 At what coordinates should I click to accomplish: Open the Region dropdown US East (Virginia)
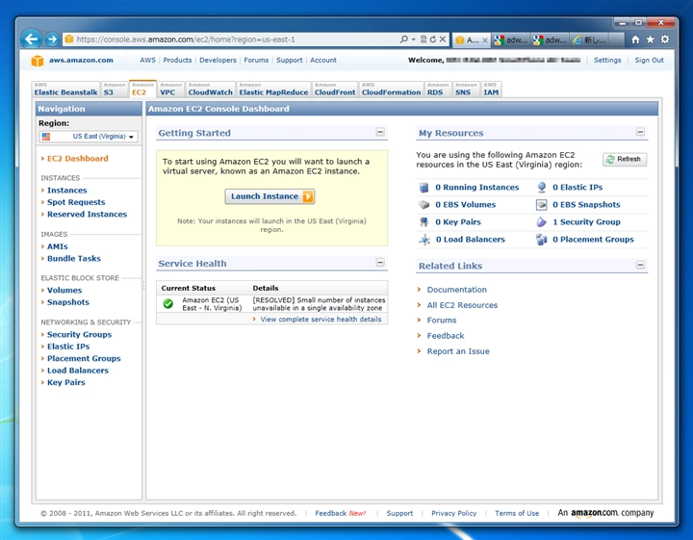[89, 137]
